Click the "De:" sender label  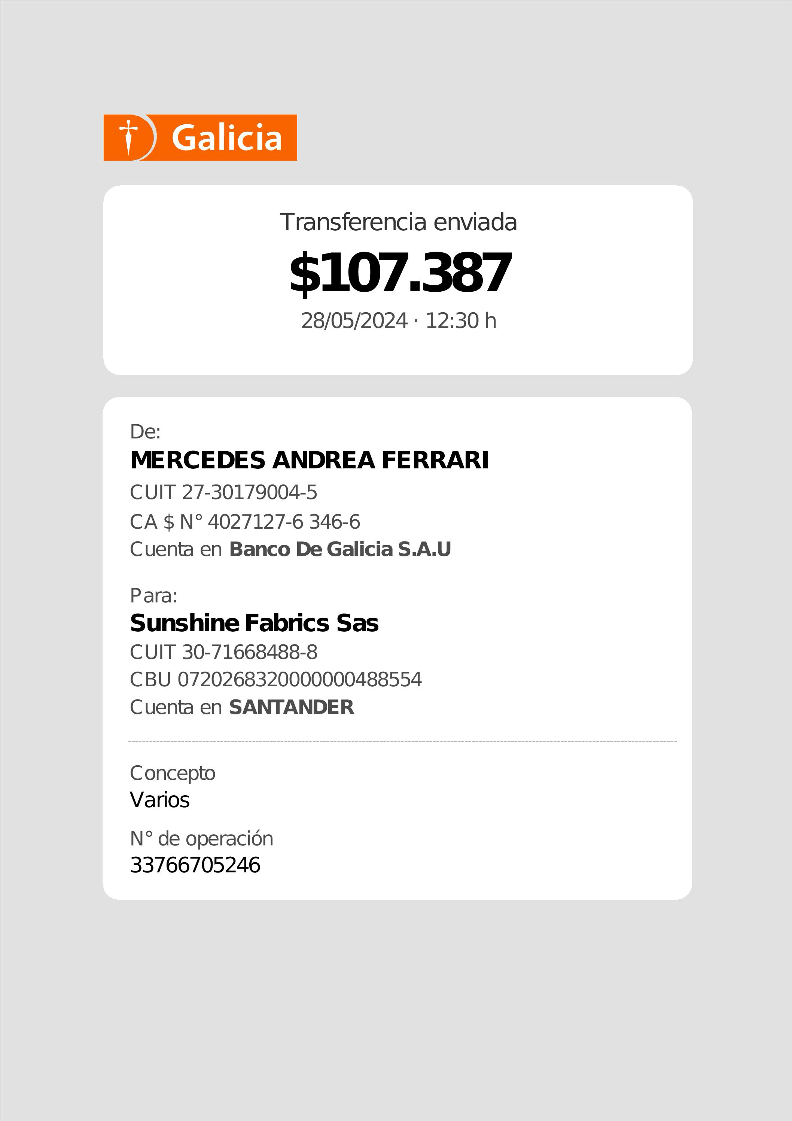click(145, 432)
